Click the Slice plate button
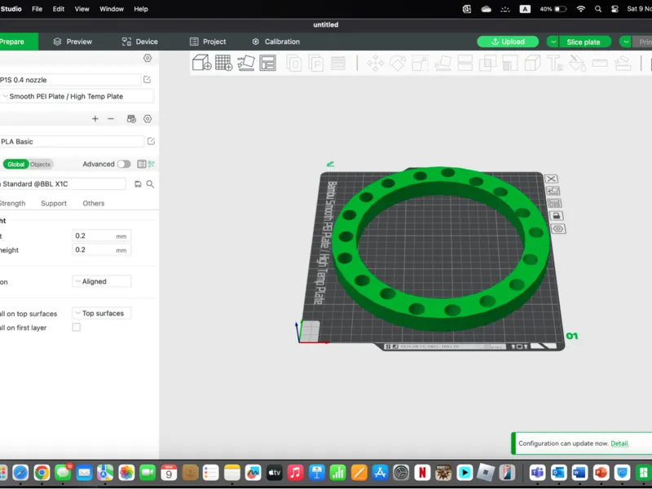The image size is (652, 489). (x=584, y=42)
